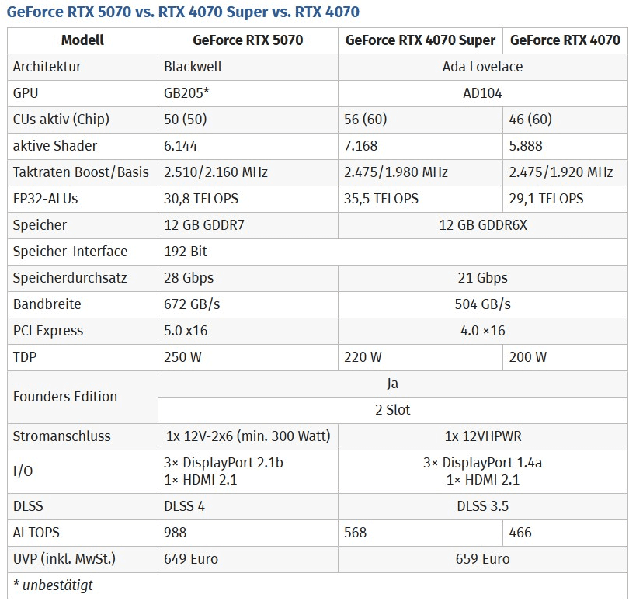Select the Stromanschluss row label
Image resolution: width=636 pixels, height=601 pixels.
(x=61, y=436)
